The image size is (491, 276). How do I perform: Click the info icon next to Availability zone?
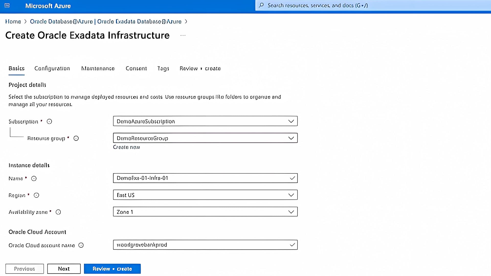tap(58, 212)
